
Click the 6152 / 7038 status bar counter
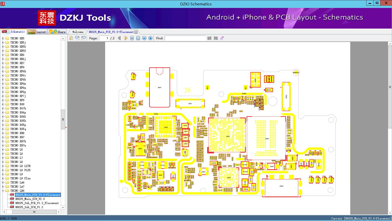click(x=9, y=218)
